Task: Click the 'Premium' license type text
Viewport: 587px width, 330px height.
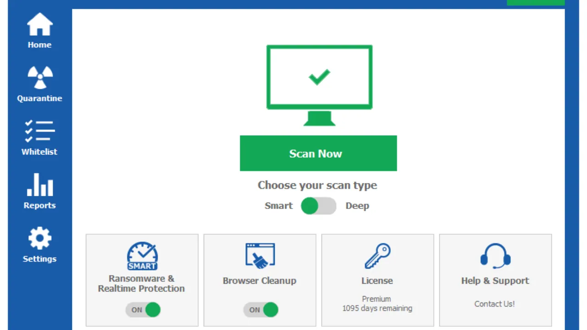Action: coord(377,299)
